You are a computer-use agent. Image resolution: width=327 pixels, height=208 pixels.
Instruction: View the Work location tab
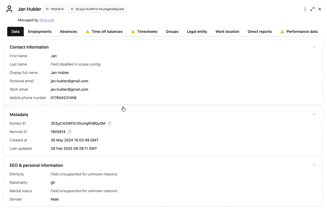point(227,32)
